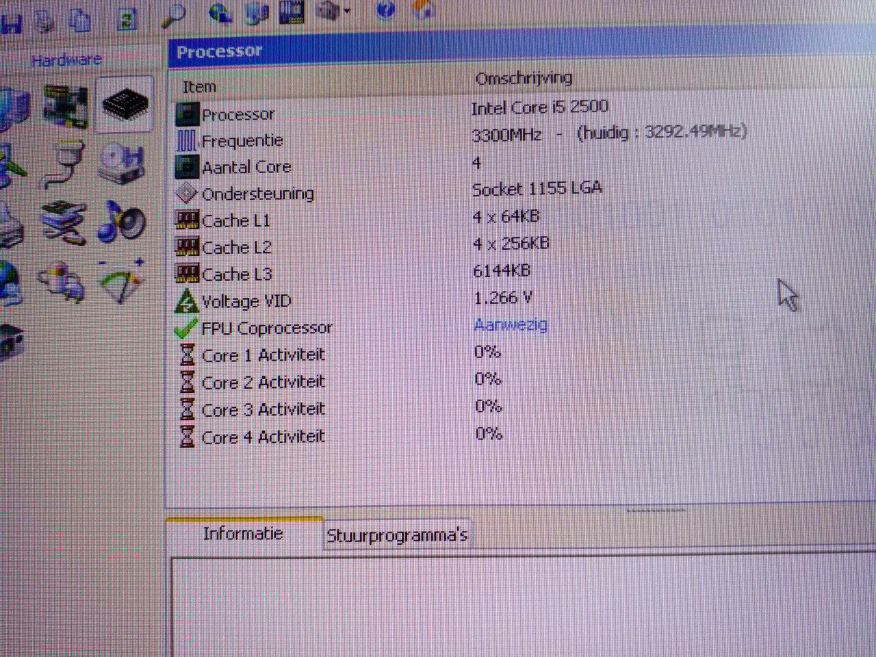
Task: Select the Core 4 Activiteit row label
Action: pyautogui.click(x=263, y=437)
